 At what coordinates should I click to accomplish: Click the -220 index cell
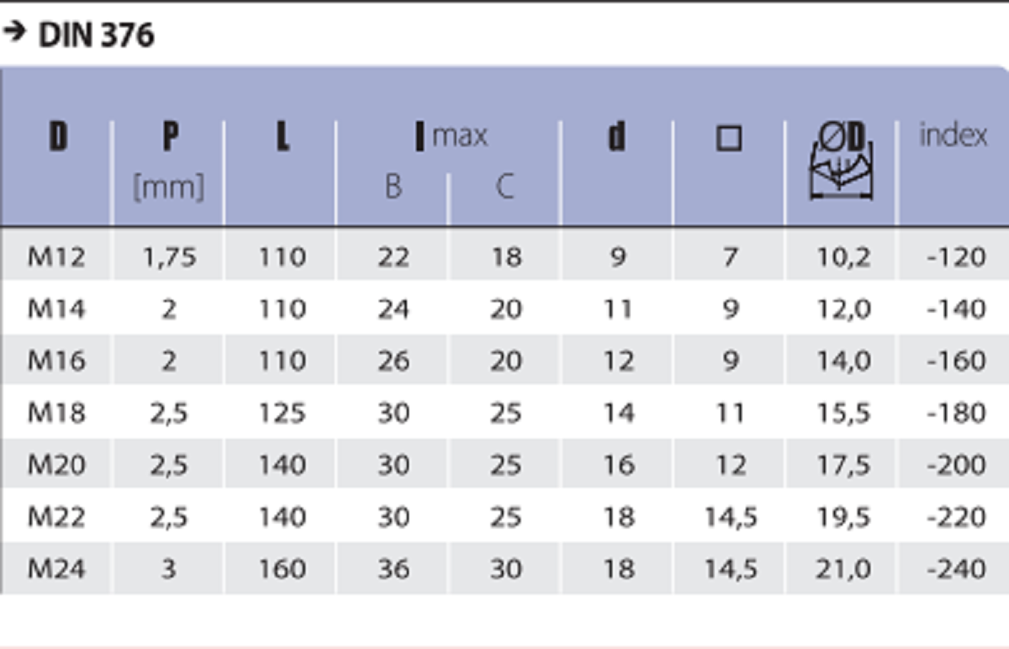click(956, 517)
